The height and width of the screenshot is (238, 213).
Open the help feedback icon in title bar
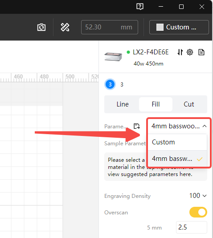140,7
